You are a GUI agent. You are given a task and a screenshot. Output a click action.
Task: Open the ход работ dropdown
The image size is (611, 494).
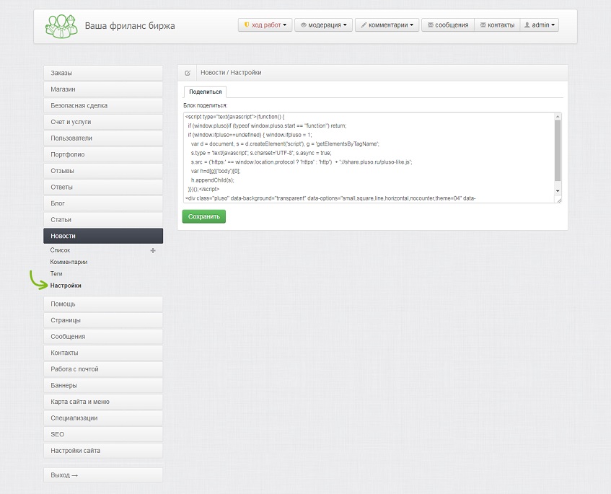(265, 25)
